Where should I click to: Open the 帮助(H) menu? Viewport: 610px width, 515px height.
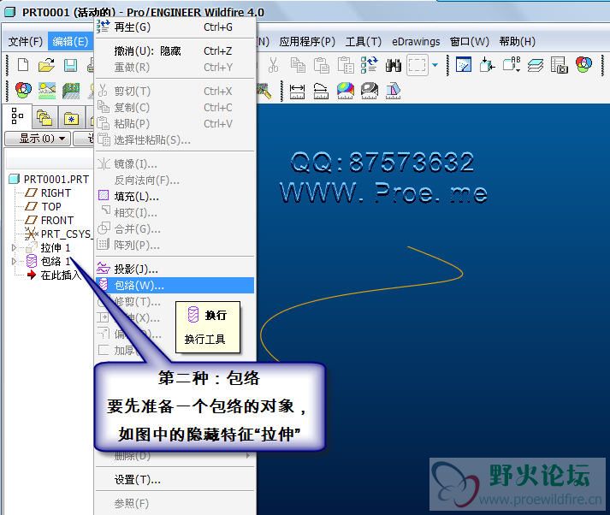point(518,42)
